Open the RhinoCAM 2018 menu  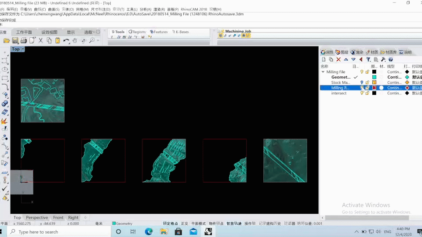(195, 9)
